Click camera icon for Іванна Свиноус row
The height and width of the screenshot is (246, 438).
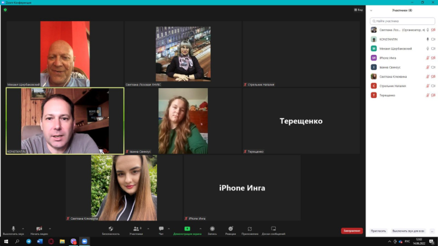pos(433,67)
